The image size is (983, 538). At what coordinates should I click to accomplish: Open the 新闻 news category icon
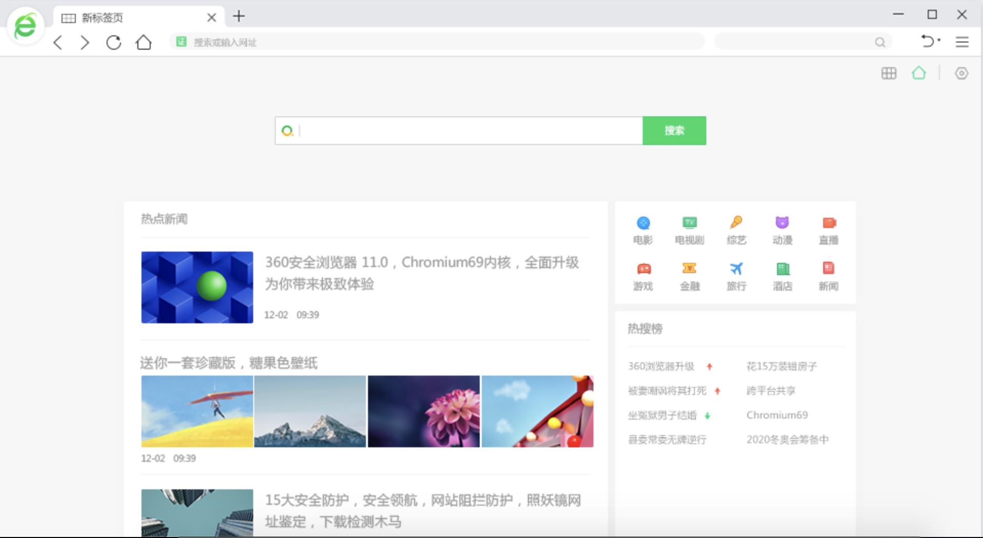coord(828,274)
